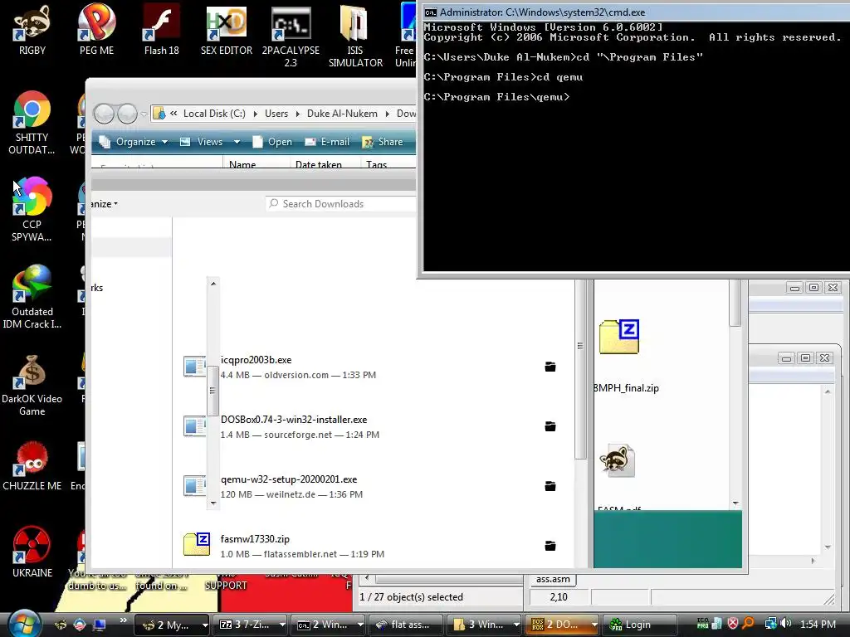
Task: Open the 2 Win... cmd taskbar group
Action: (329, 625)
